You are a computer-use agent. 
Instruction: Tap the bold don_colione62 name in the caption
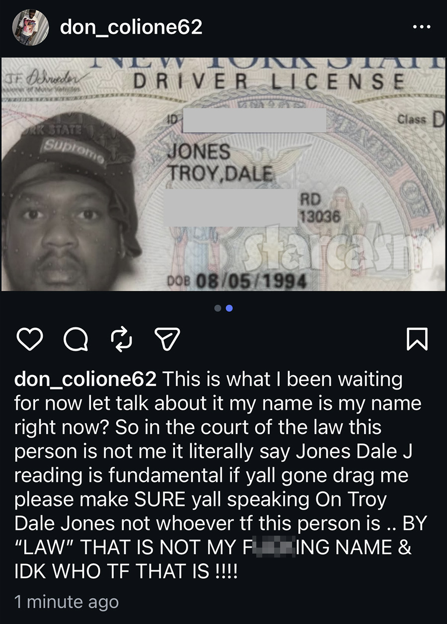(x=86, y=380)
